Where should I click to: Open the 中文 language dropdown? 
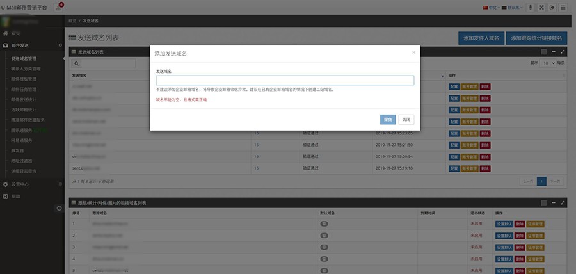coord(491,7)
